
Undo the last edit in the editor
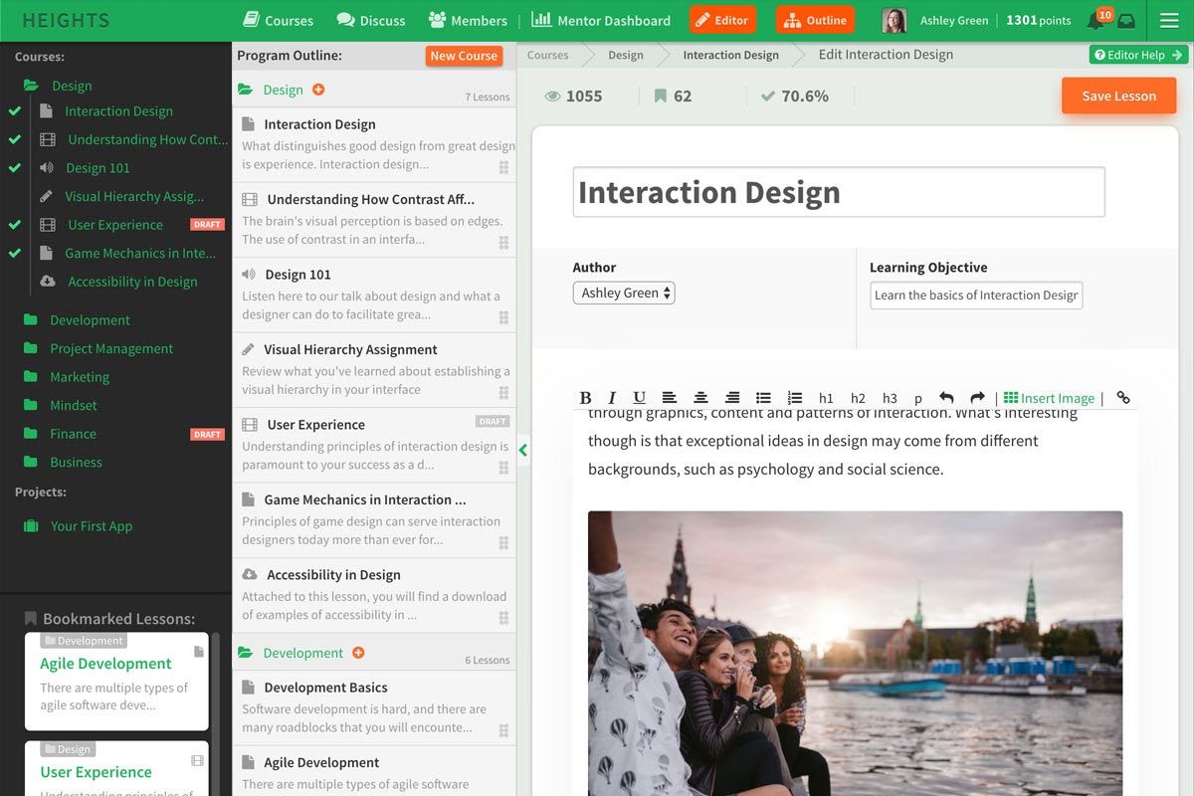point(946,398)
